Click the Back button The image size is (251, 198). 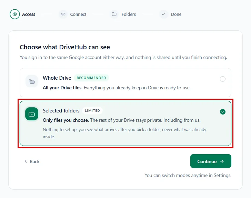point(32,161)
